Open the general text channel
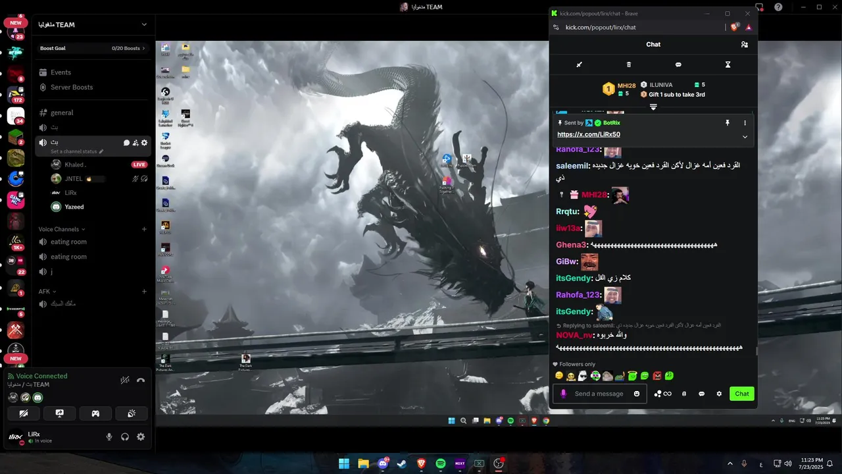842x474 pixels. coord(93,113)
